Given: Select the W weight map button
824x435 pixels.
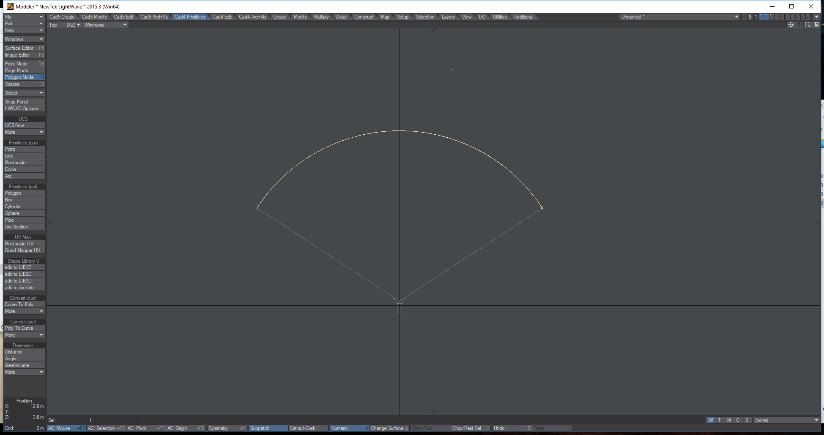Looking at the screenshot, I should tap(711, 420).
